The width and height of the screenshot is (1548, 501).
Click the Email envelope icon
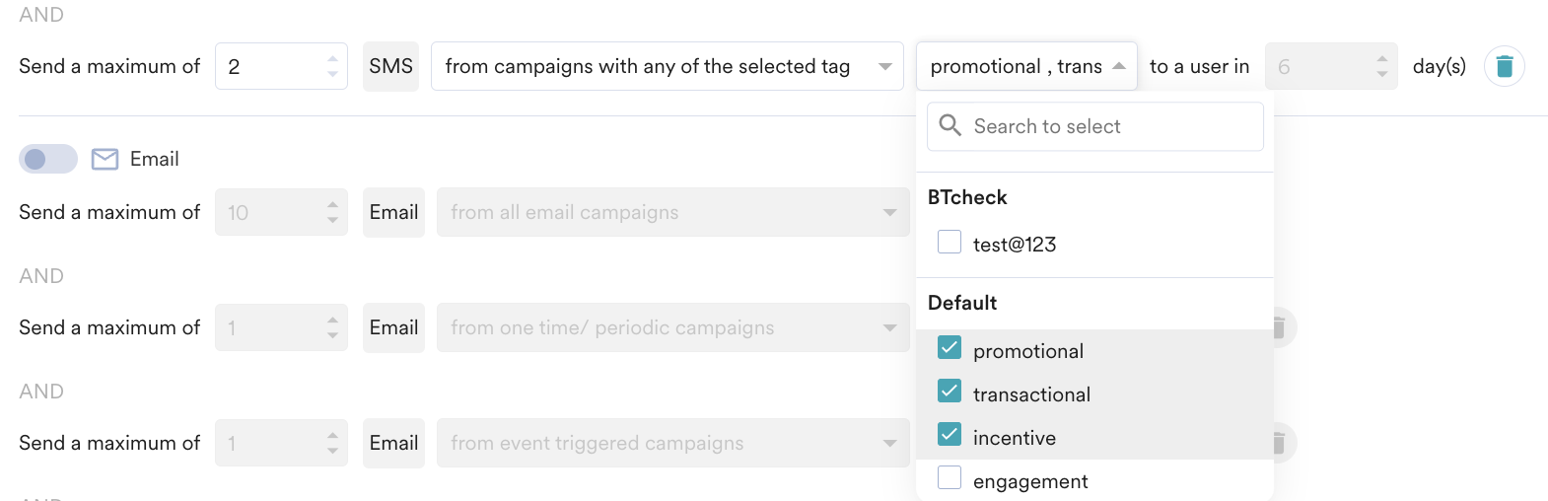[x=105, y=159]
